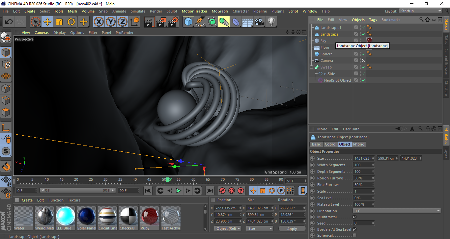Viewport: 450px width, 239px height.
Task: Add a Light bulb icon
Action: point(271,22)
